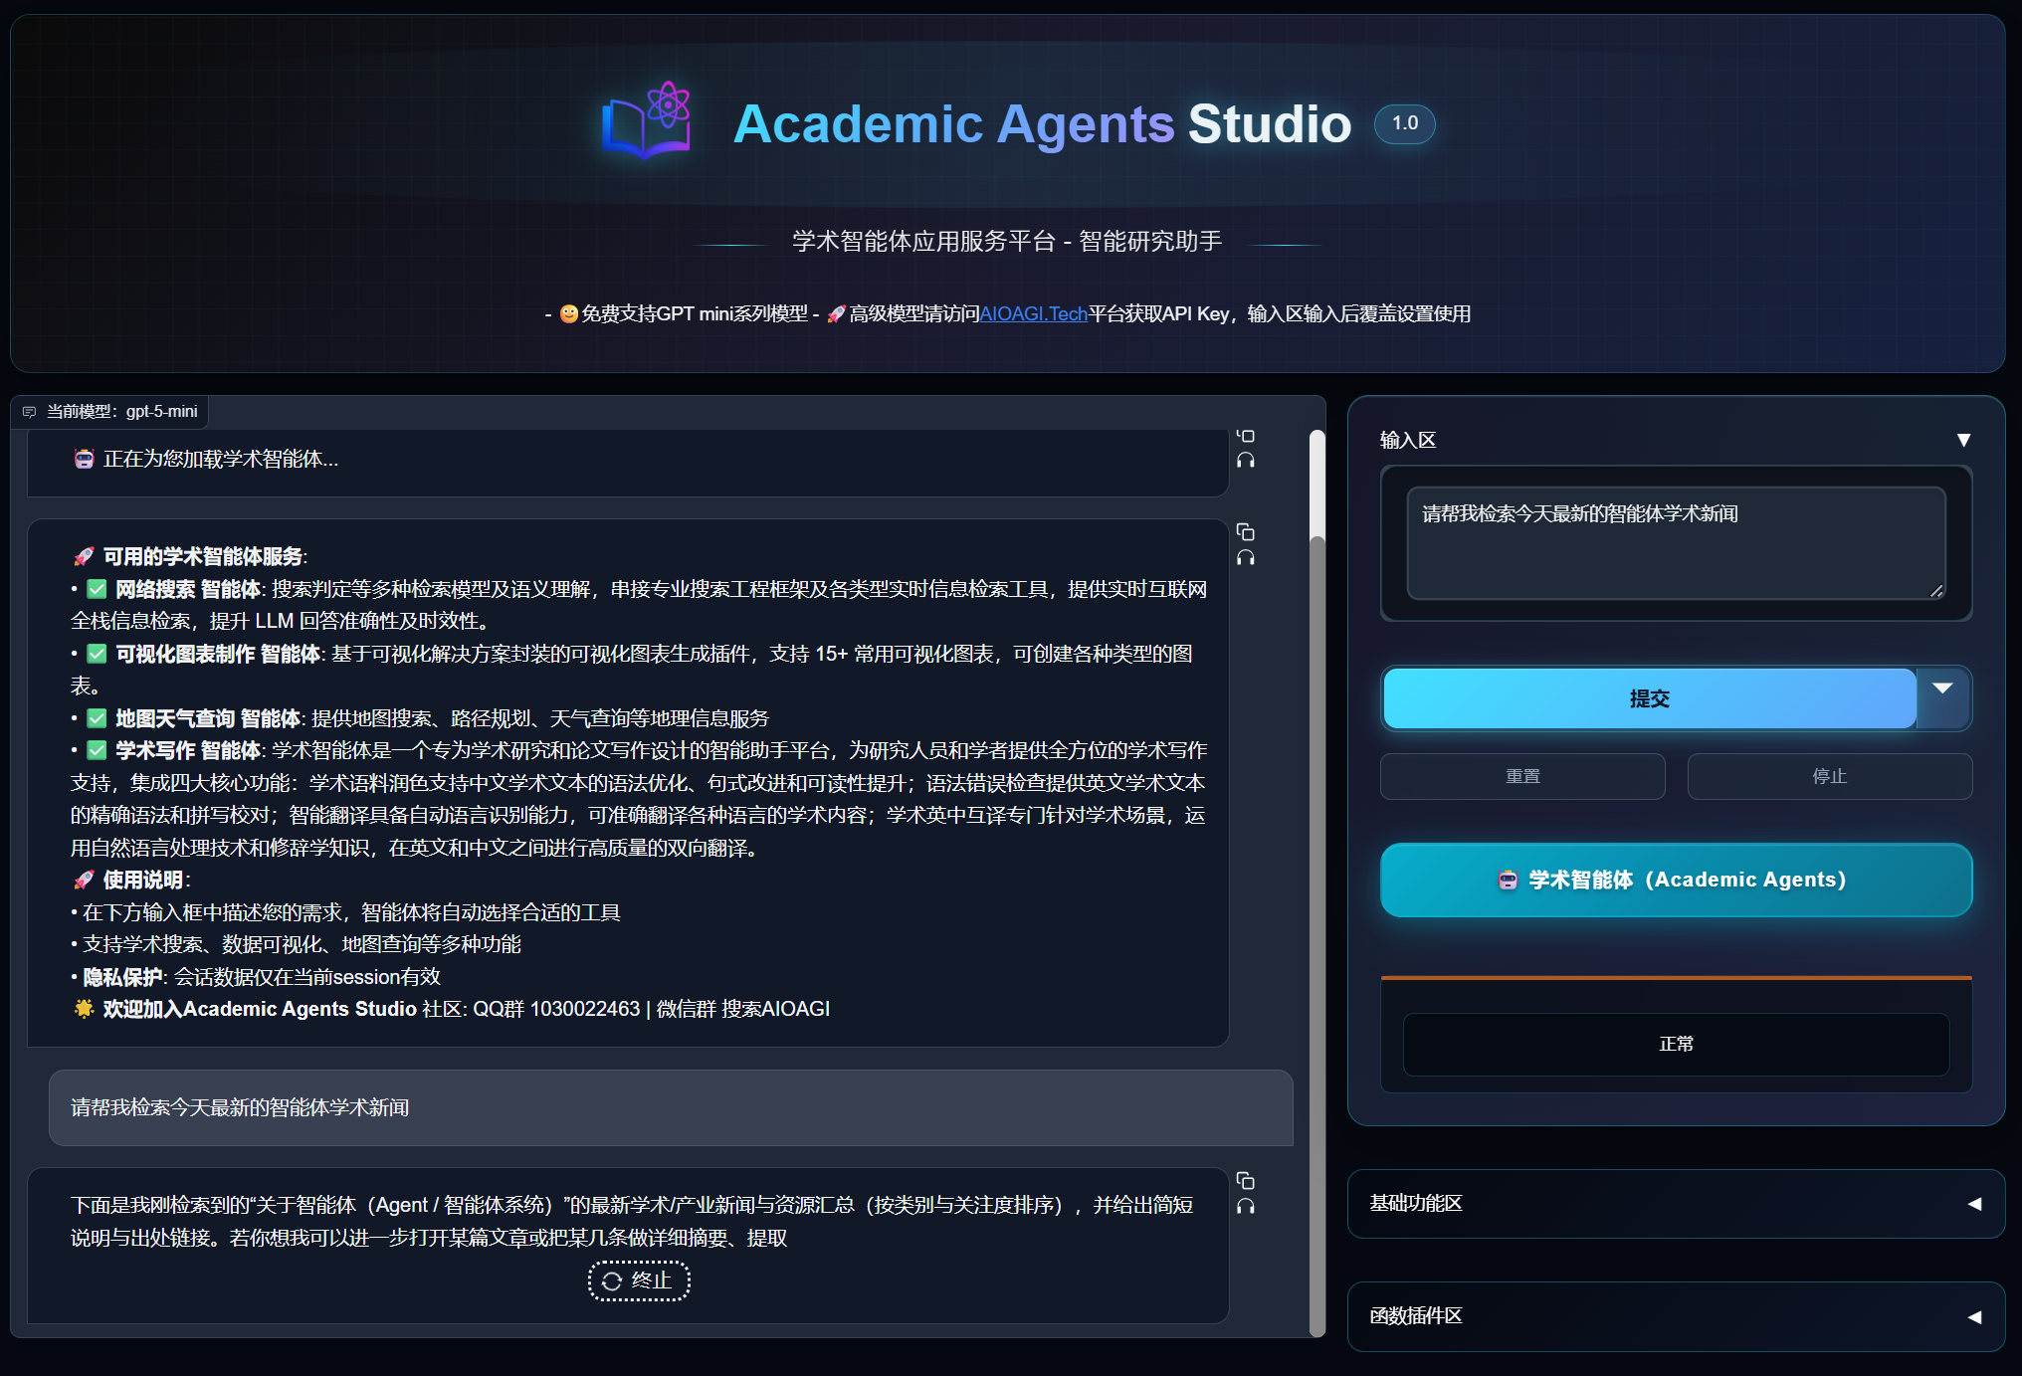Image resolution: width=2022 pixels, height=1376 pixels.
Task: Copy the loading academic agents message
Action: click(1245, 436)
